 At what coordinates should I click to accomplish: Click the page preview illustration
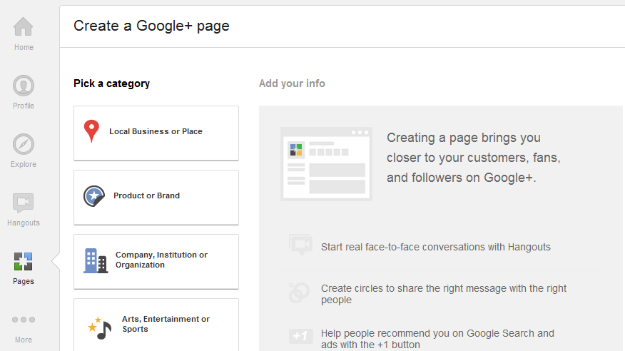click(327, 164)
